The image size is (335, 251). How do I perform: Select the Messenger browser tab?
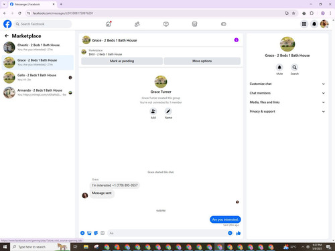tap(32, 4)
